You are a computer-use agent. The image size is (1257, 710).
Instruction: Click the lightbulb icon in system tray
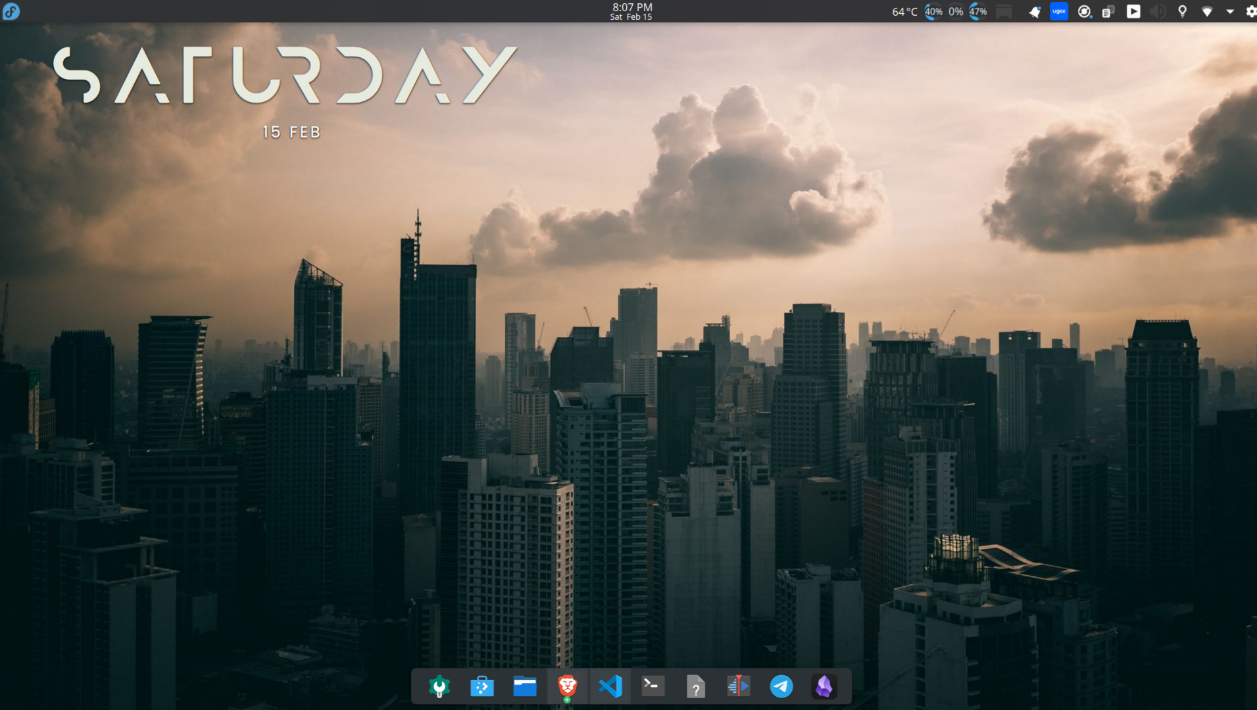(1182, 11)
